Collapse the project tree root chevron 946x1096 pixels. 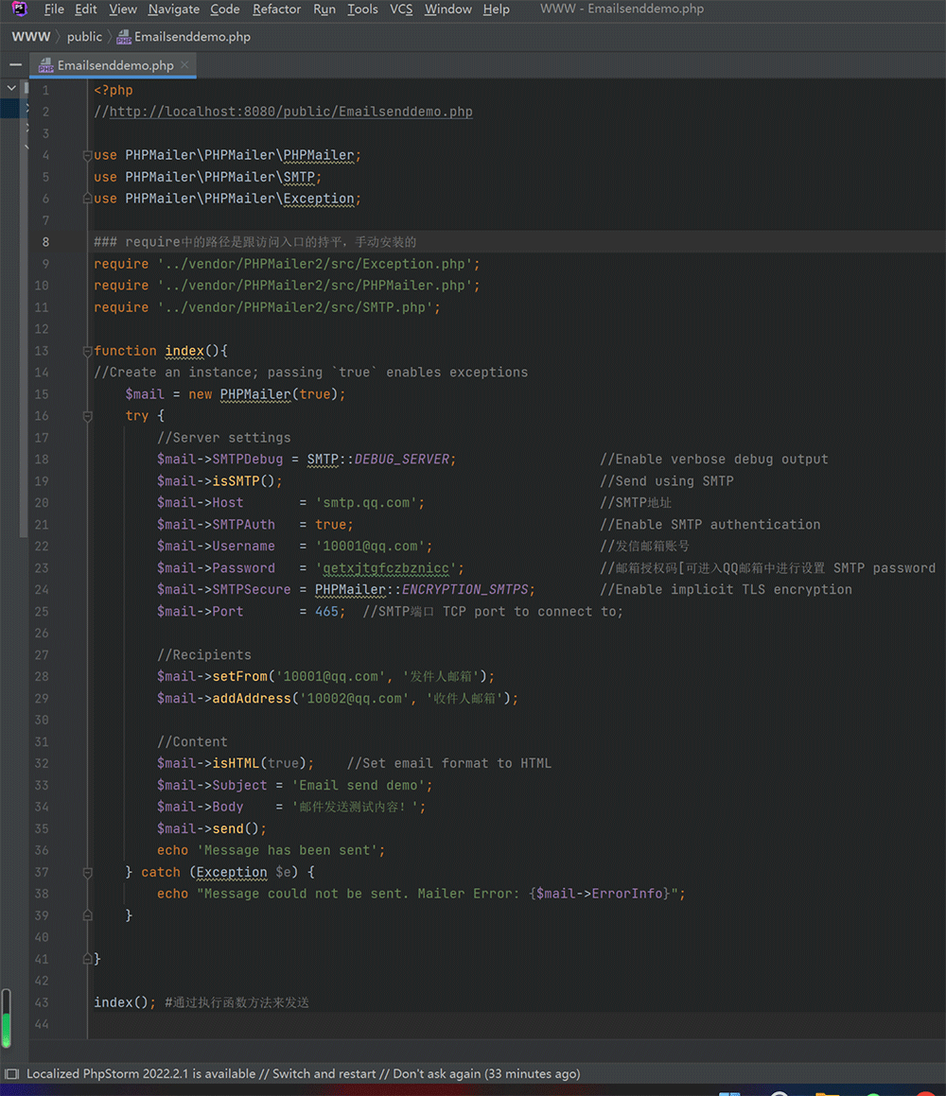pyautogui.click(x=11, y=88)
